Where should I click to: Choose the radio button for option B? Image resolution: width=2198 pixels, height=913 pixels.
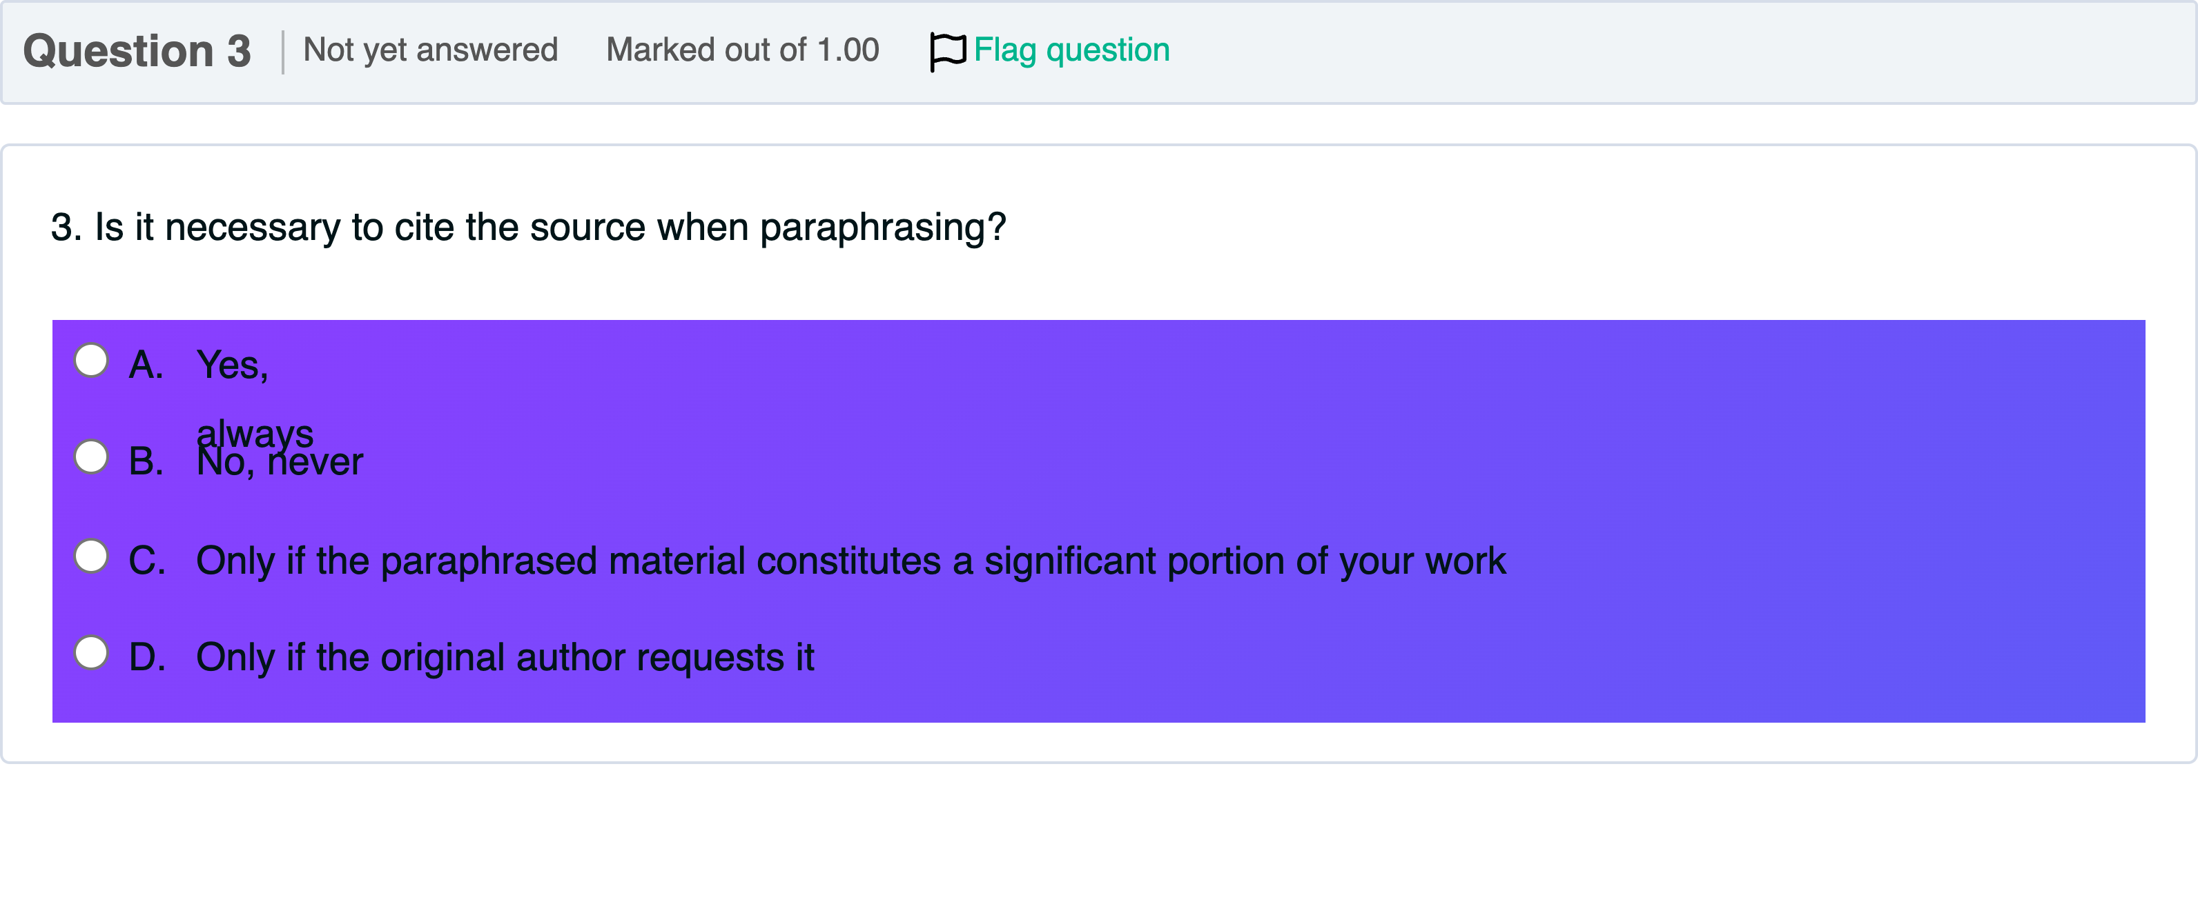click(x=91, y=457)
